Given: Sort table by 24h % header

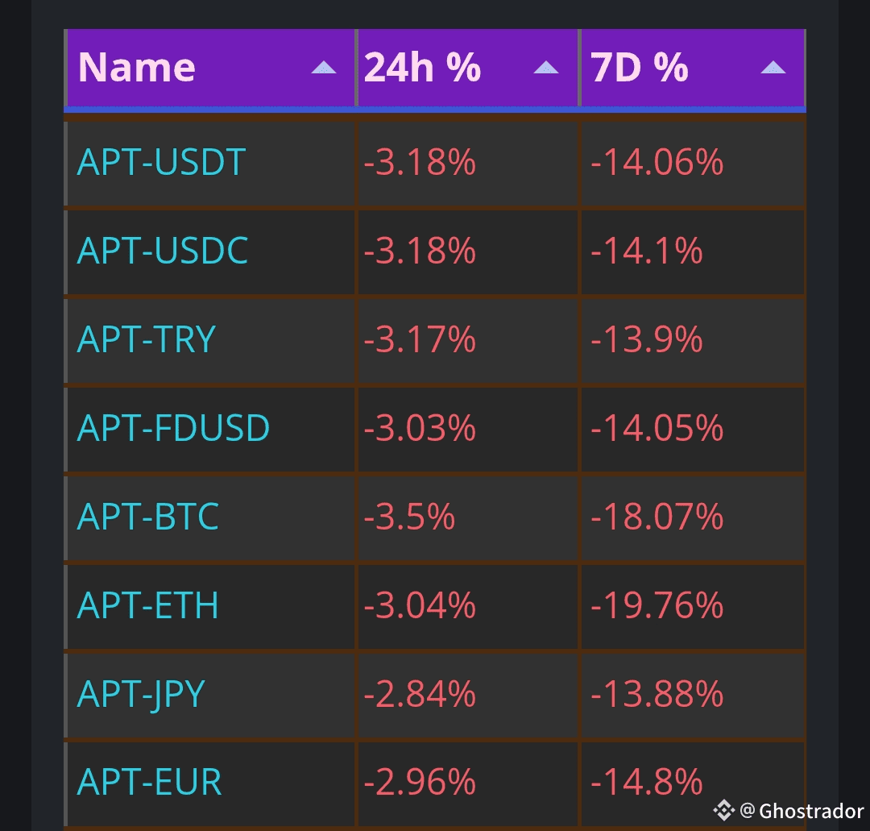Looking at the screenshot, I should tap(422, 68).
